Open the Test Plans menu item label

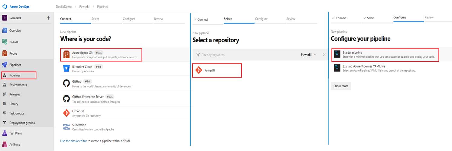[16, 133]
